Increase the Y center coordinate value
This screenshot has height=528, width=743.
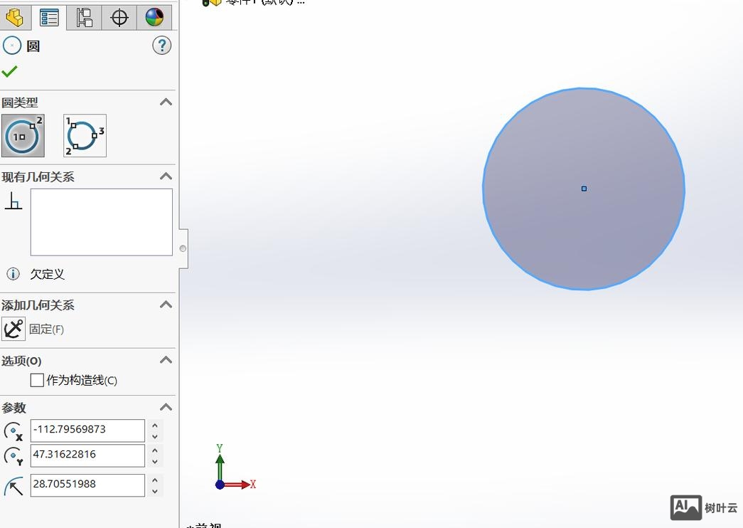tap(155, 450)
